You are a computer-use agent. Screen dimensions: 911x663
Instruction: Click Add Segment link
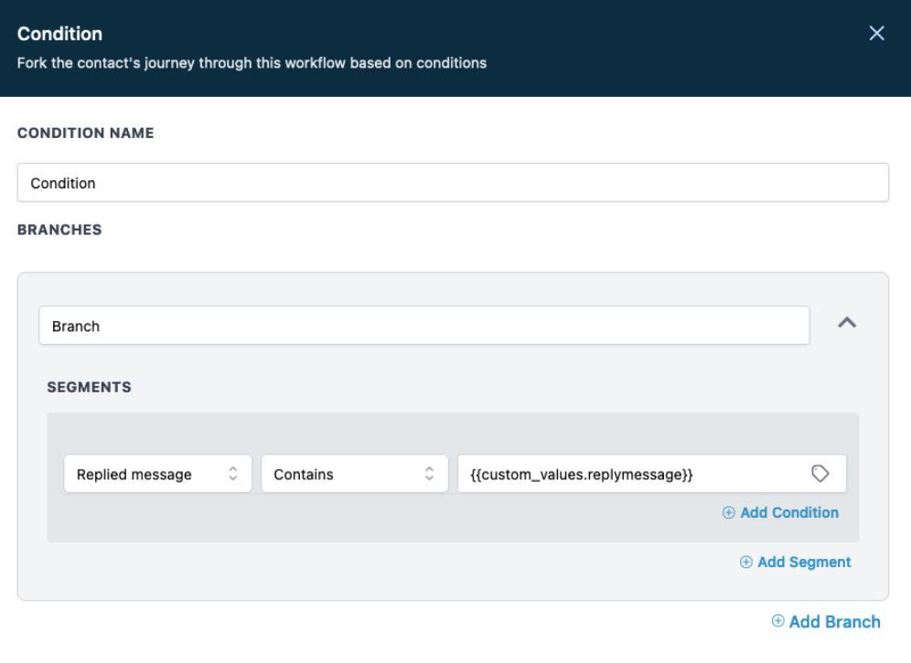(795, 561)
